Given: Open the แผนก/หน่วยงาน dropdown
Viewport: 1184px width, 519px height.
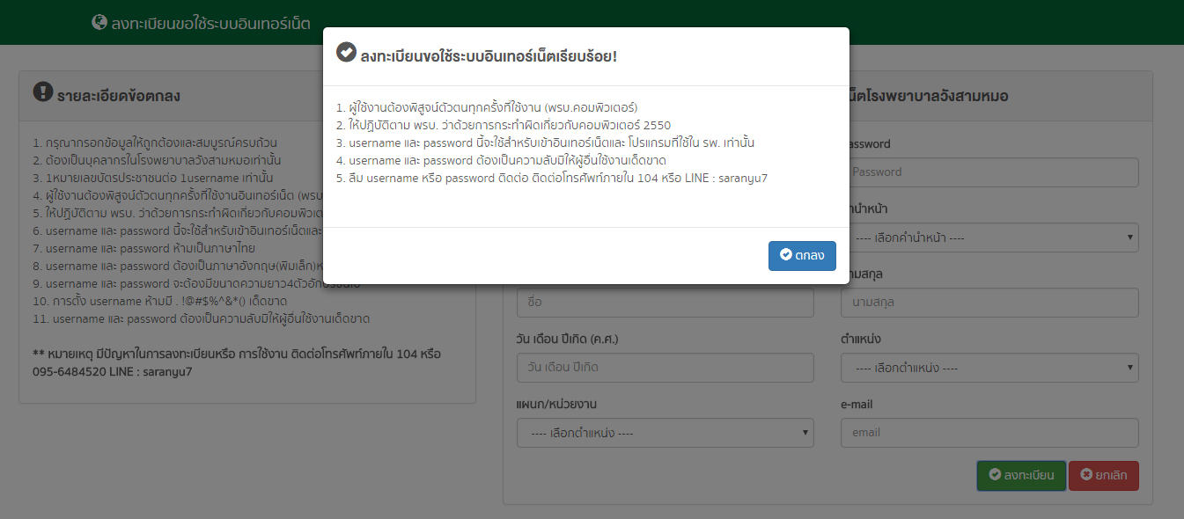Looking at the screenshot, I should 665,433.
